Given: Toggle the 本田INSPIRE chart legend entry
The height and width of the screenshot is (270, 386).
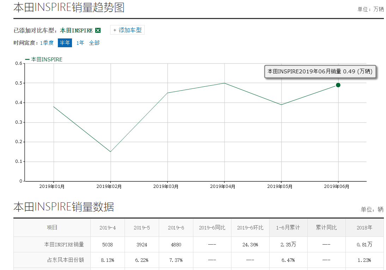Looking at the screenshot, I should click(44, 59).
